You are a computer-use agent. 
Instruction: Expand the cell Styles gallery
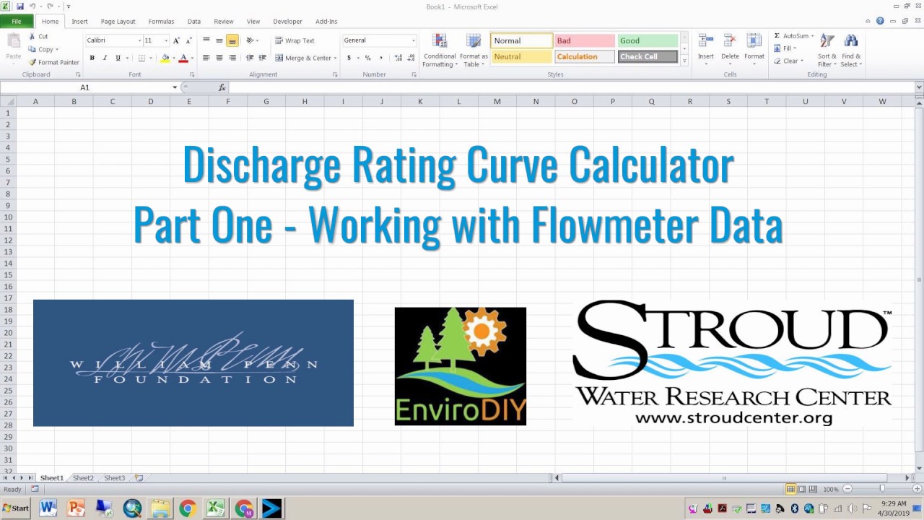click(x=684, y=61)
